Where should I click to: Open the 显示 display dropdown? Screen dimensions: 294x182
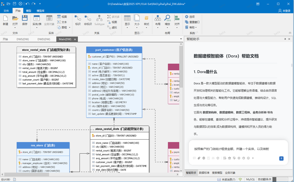point(127,28)
